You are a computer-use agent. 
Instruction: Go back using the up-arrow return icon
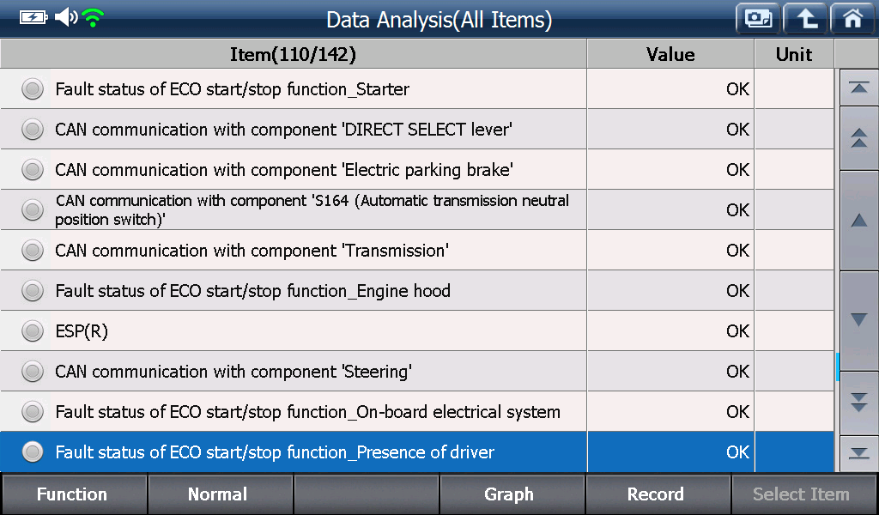[x=805, y=19]
